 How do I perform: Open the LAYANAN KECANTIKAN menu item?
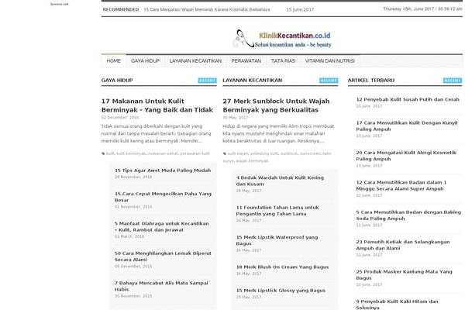coord(195,60)
